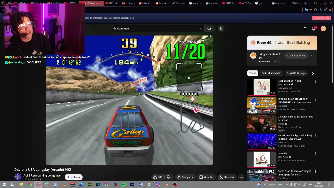Save video to playlist with Guardar
Image resolution: width=334 pixels, height=188 pixels.
206,177
